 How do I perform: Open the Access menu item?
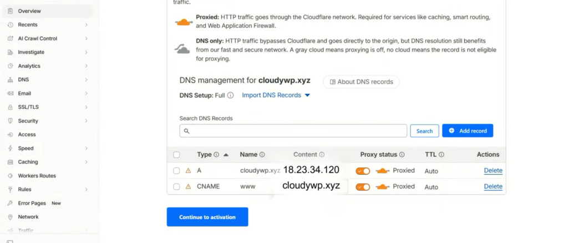coord(48,134)
